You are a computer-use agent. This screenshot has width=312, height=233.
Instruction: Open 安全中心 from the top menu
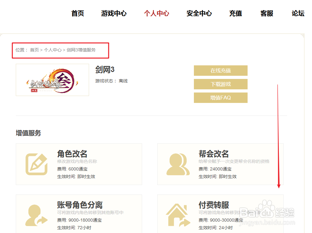[x=199, y=13]
